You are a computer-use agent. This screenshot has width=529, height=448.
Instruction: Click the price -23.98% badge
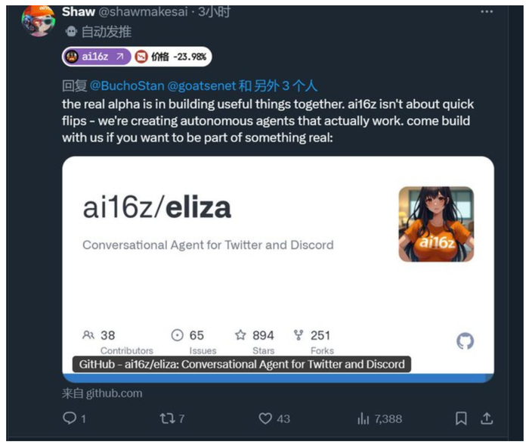point(172,56)
